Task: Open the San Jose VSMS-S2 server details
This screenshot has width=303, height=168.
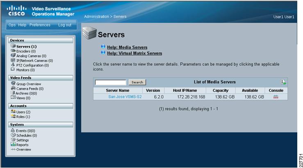Action: (125, 97)
